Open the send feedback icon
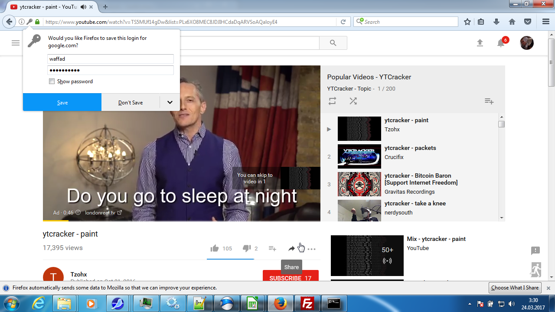The height and width of the screenshot is (312, 555). 535,250
